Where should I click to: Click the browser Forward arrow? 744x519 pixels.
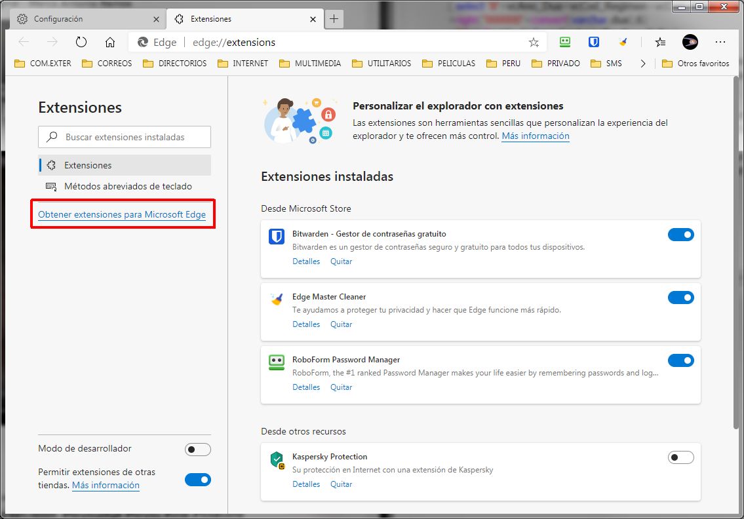pyautogui.click(x=52, y=42)
